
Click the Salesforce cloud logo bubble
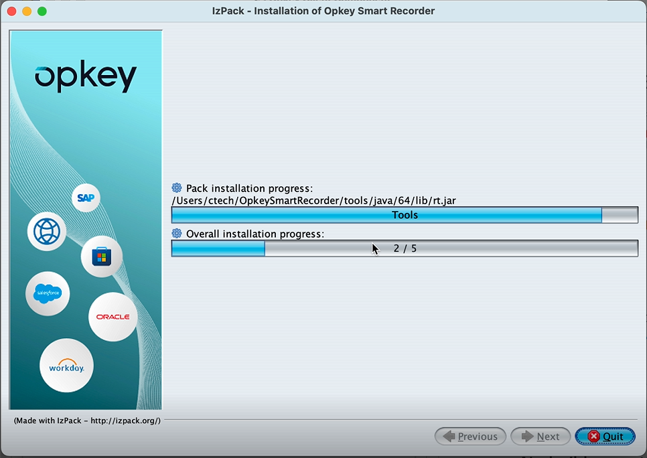click(48, 293)
